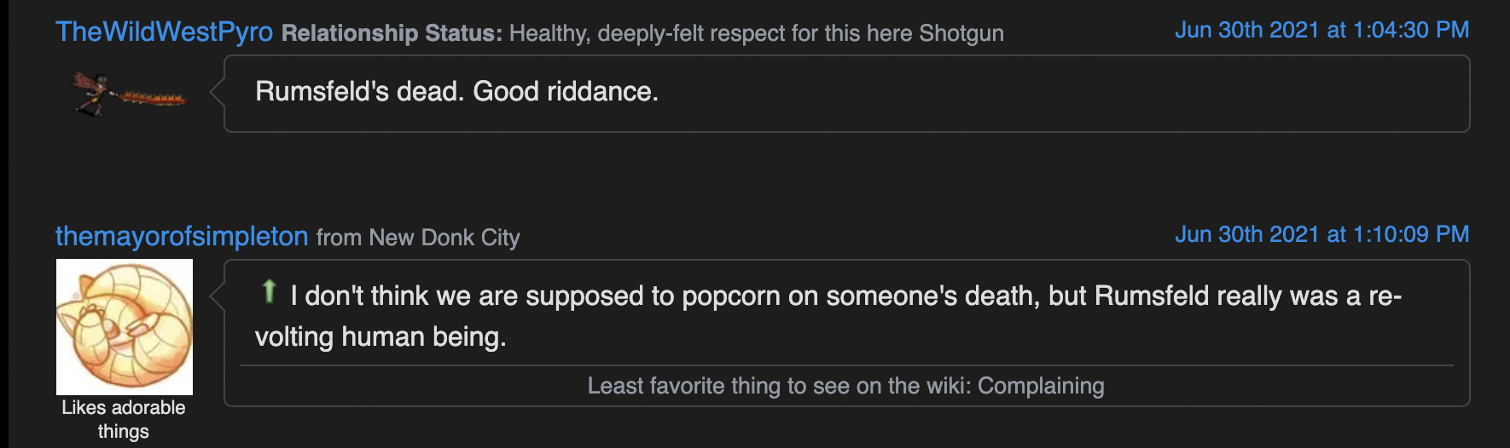1510x448 pixels.
Task: Click the 'volting human being.' line of text
Action: point(380,337)
